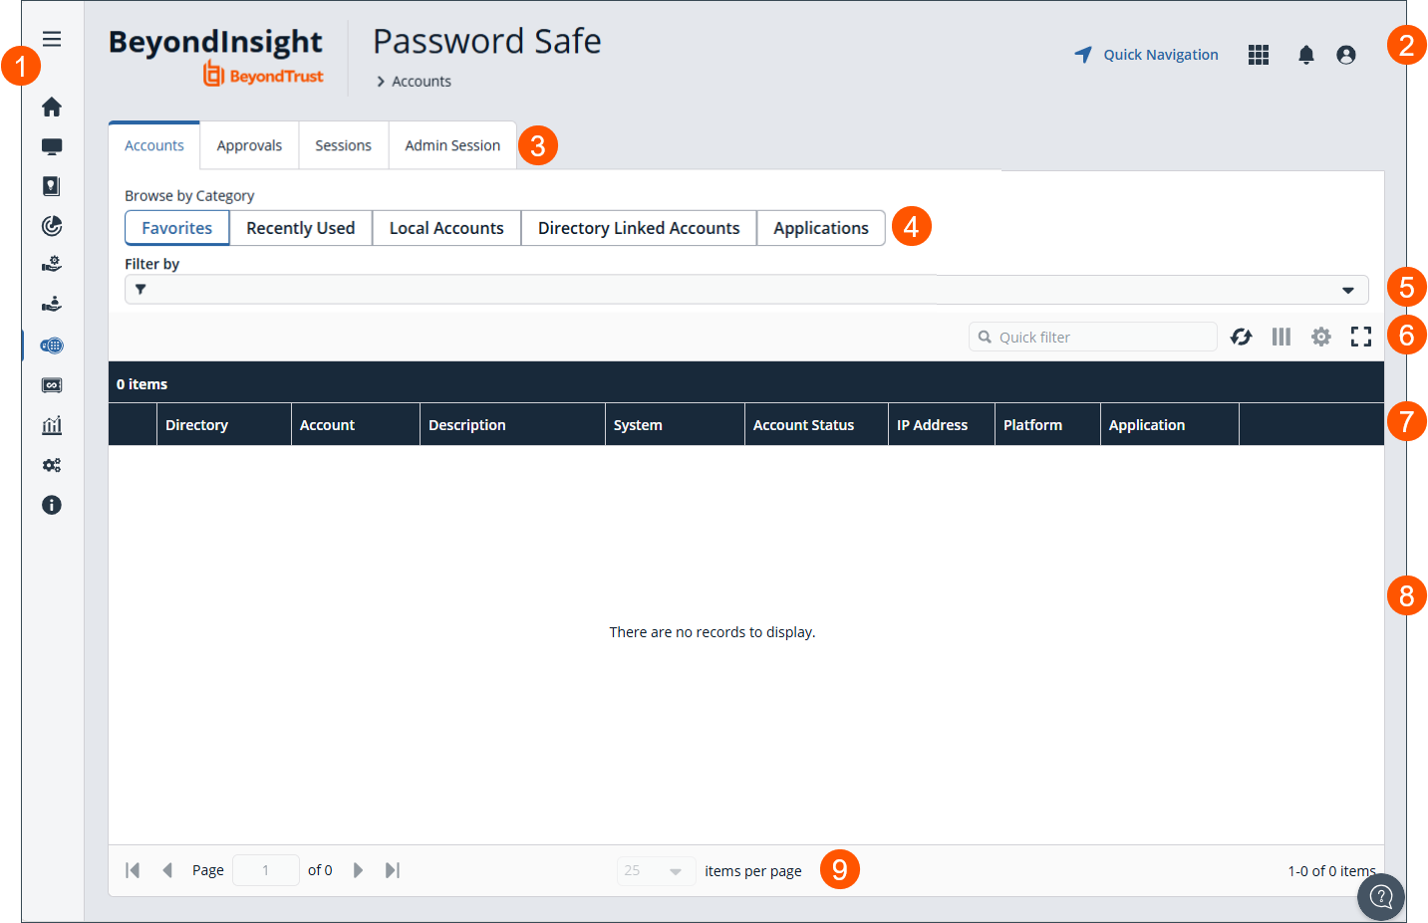Expand the filter funnel selector

pos(141,289)
